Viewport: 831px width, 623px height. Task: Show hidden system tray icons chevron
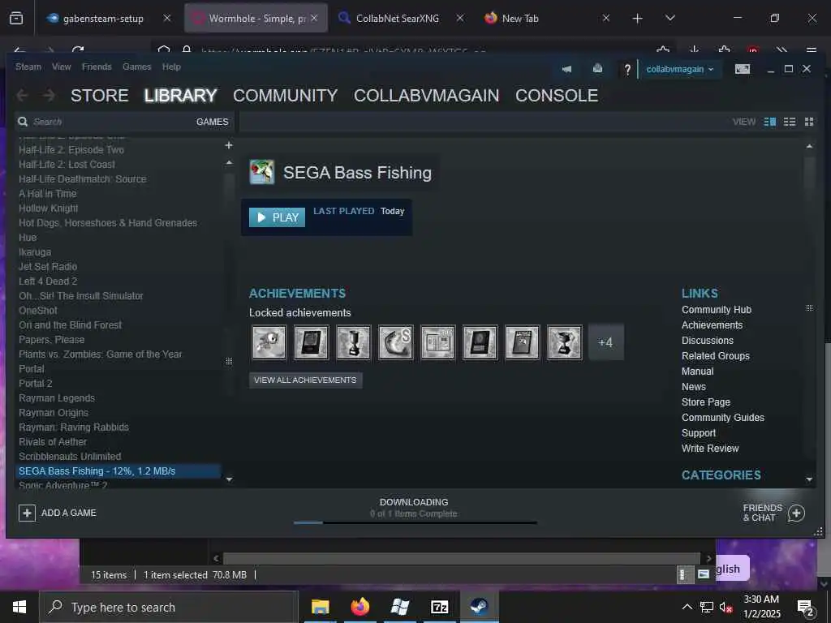687,607
